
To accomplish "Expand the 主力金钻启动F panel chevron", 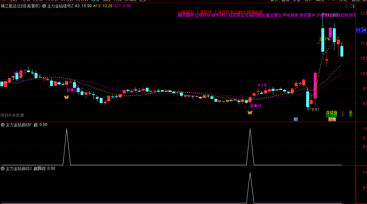I will point(3,125).
